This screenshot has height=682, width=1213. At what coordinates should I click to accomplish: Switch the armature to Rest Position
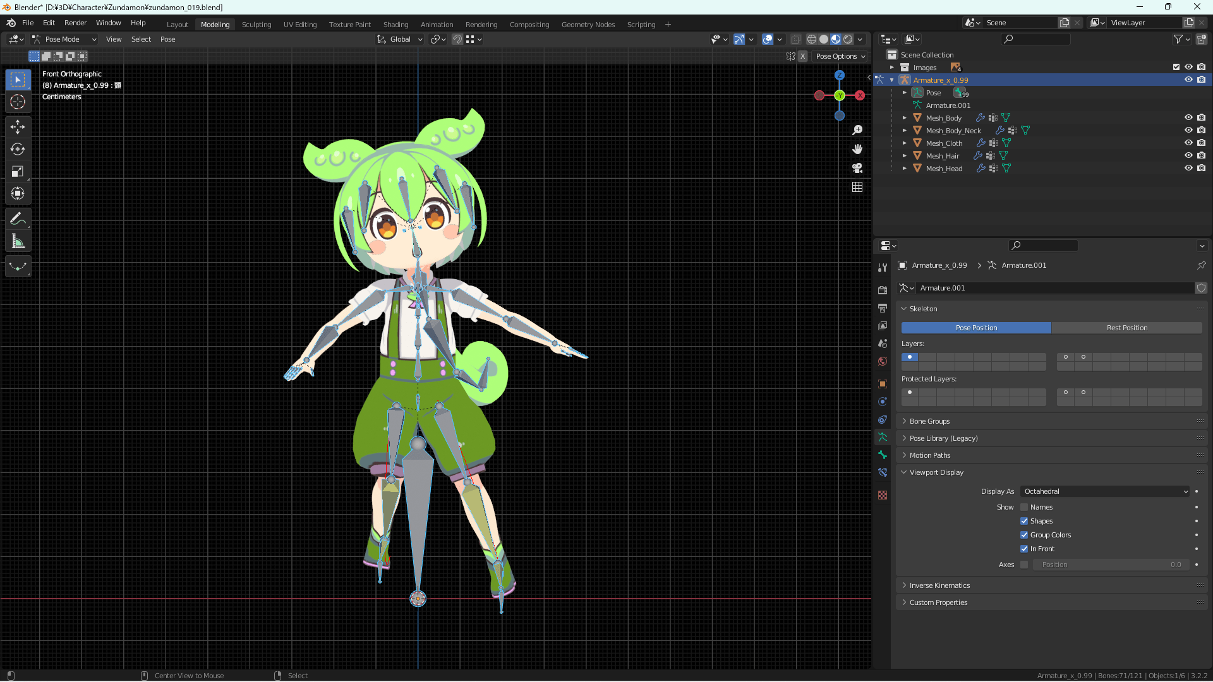click(x=1127, y=328)
